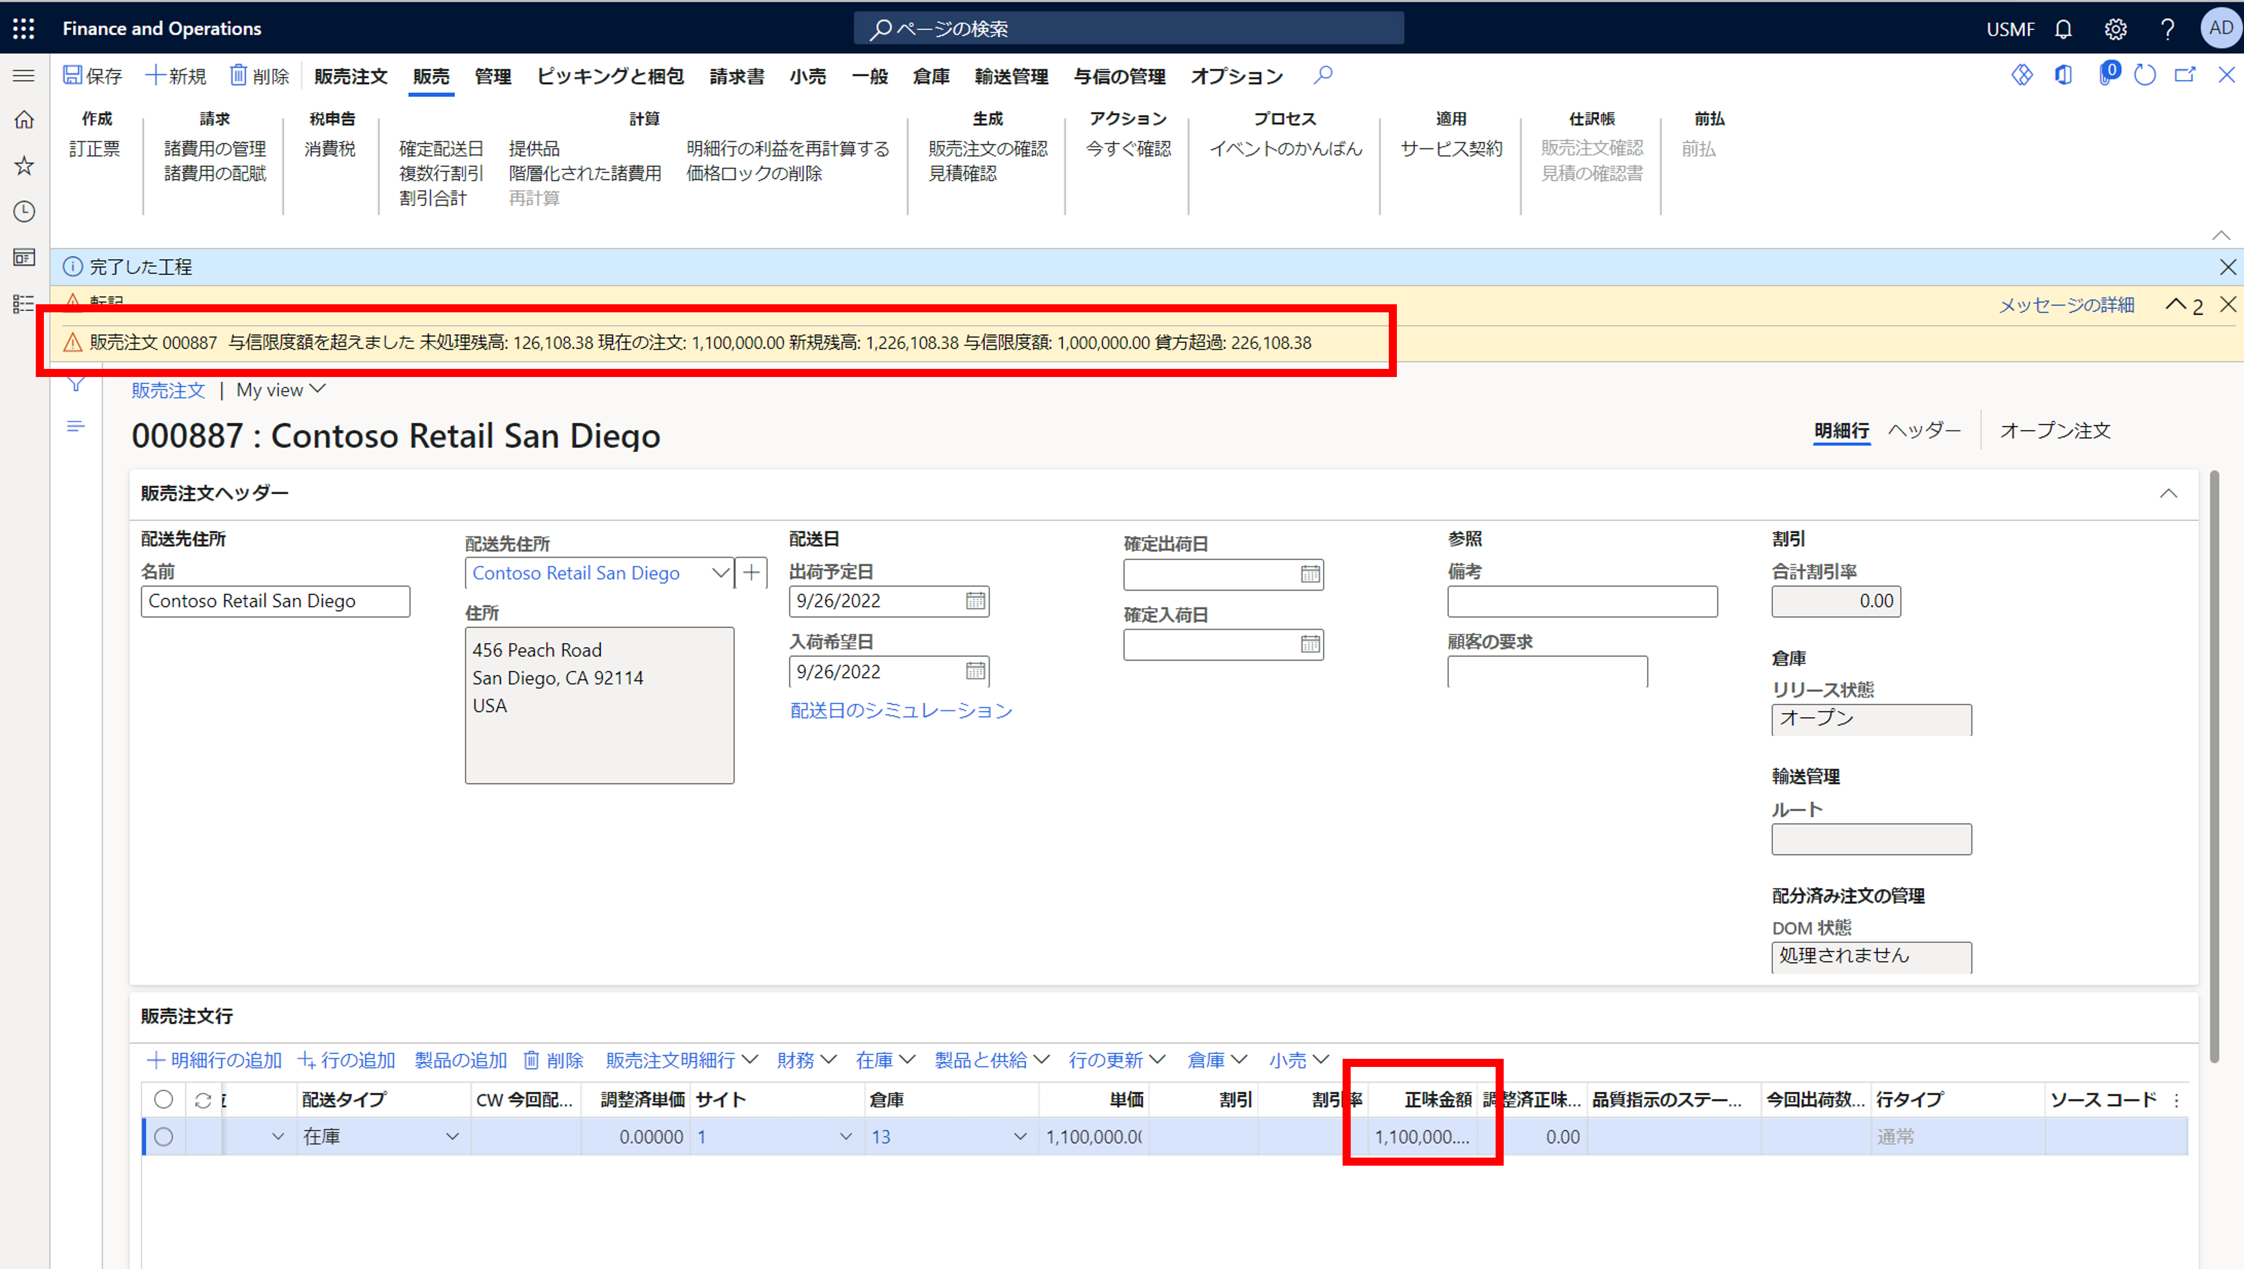Open Workspaces icon in sidebar
The image size is (2244, 1269).
coord(24,258)
